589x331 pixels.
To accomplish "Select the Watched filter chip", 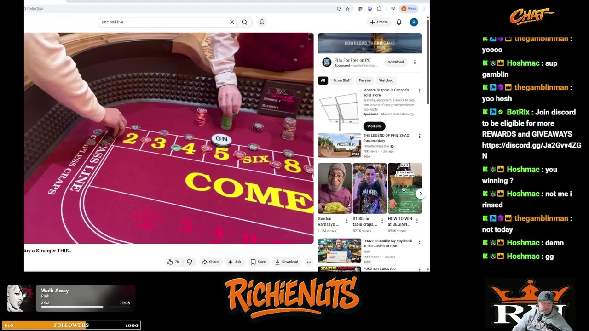I will pyautogui.click(x=386, y=80).
